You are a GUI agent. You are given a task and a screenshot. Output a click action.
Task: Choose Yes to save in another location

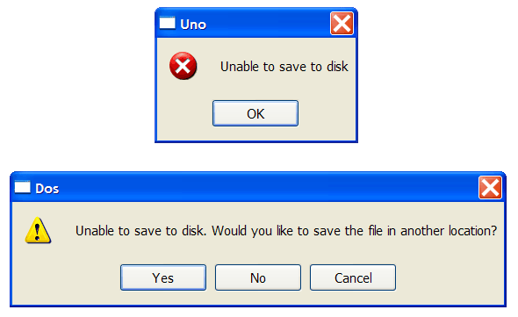pyautogui.click(x=163, y=277)
